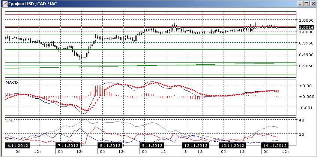Click the DMI indicator label
This screenshot has height=157, width=317.
pos(10,120)
